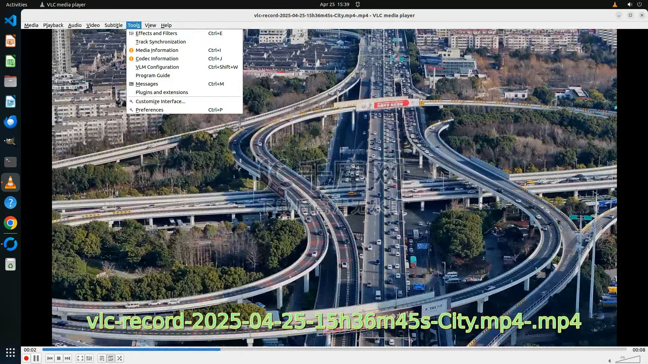Click the red Record button
This screenshot has width=648, height=364.
[x=26, y=358]
